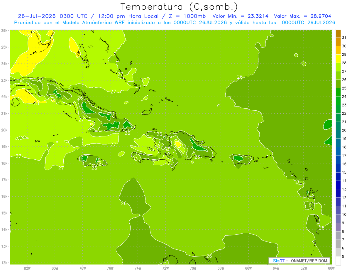Select the '0000UTC_29JUL2026' valid-until time
This screenshot has width=352, height=272.
[308, 23]
